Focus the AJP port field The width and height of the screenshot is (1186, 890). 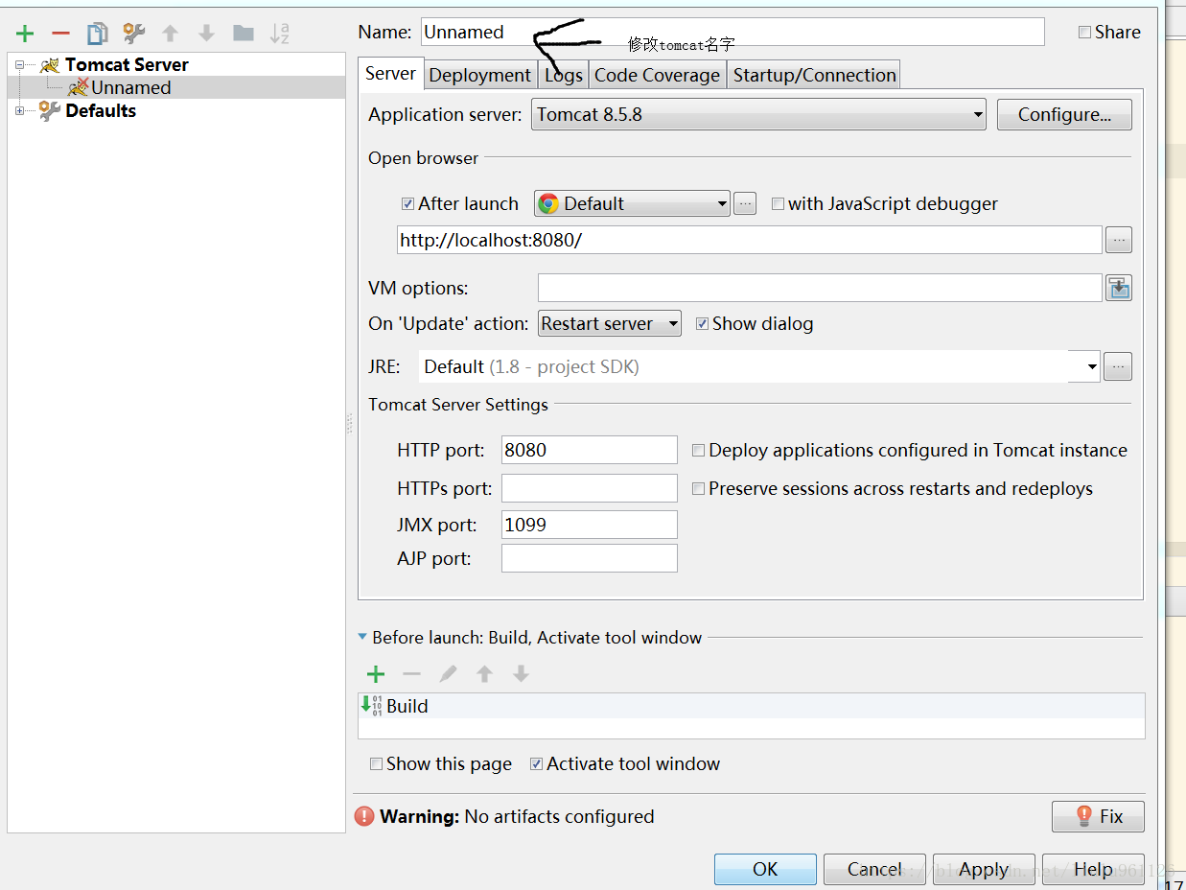(x=590, y=558)
